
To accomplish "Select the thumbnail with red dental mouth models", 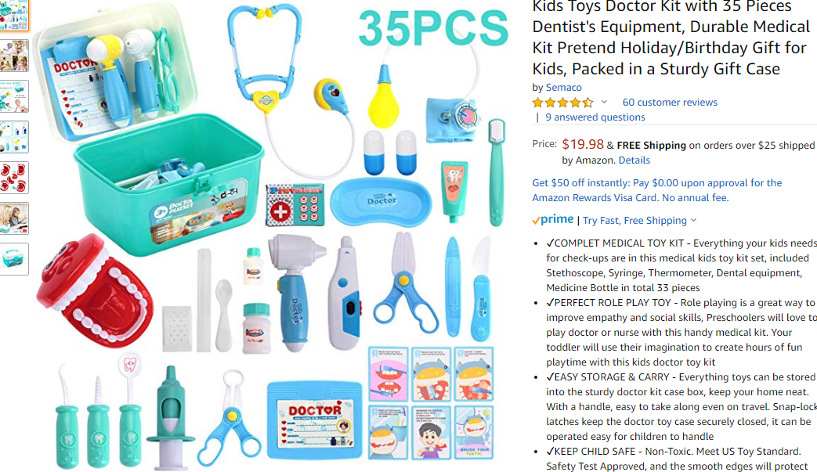I will tap(14, 178).
